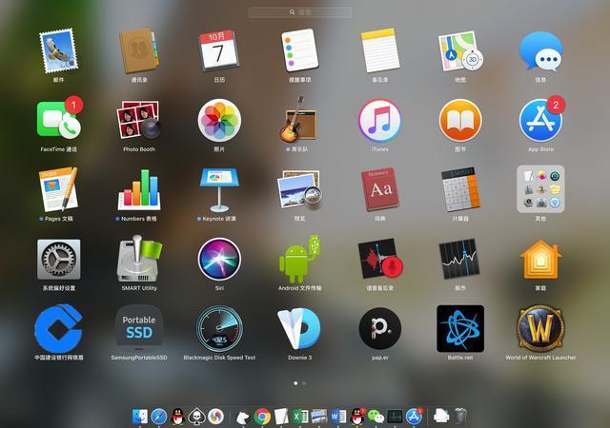610x428 pixels.
Task: Open the white polar bear app in Dock
Action: pyautogui.click(x=243, y=418)
